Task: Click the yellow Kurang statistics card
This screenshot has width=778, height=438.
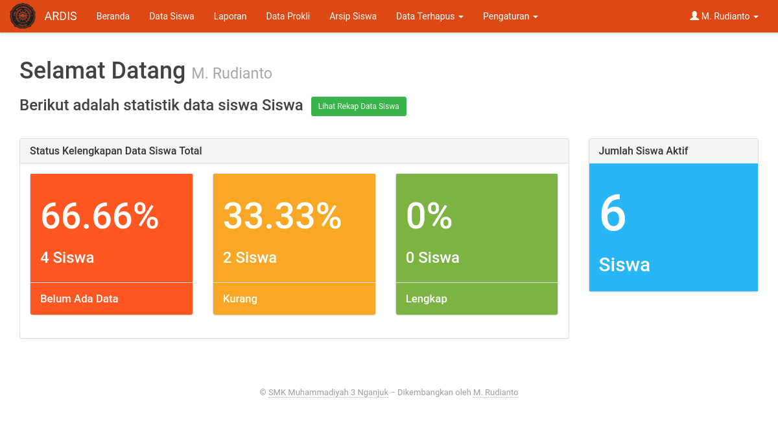Action: coord(294,243)
